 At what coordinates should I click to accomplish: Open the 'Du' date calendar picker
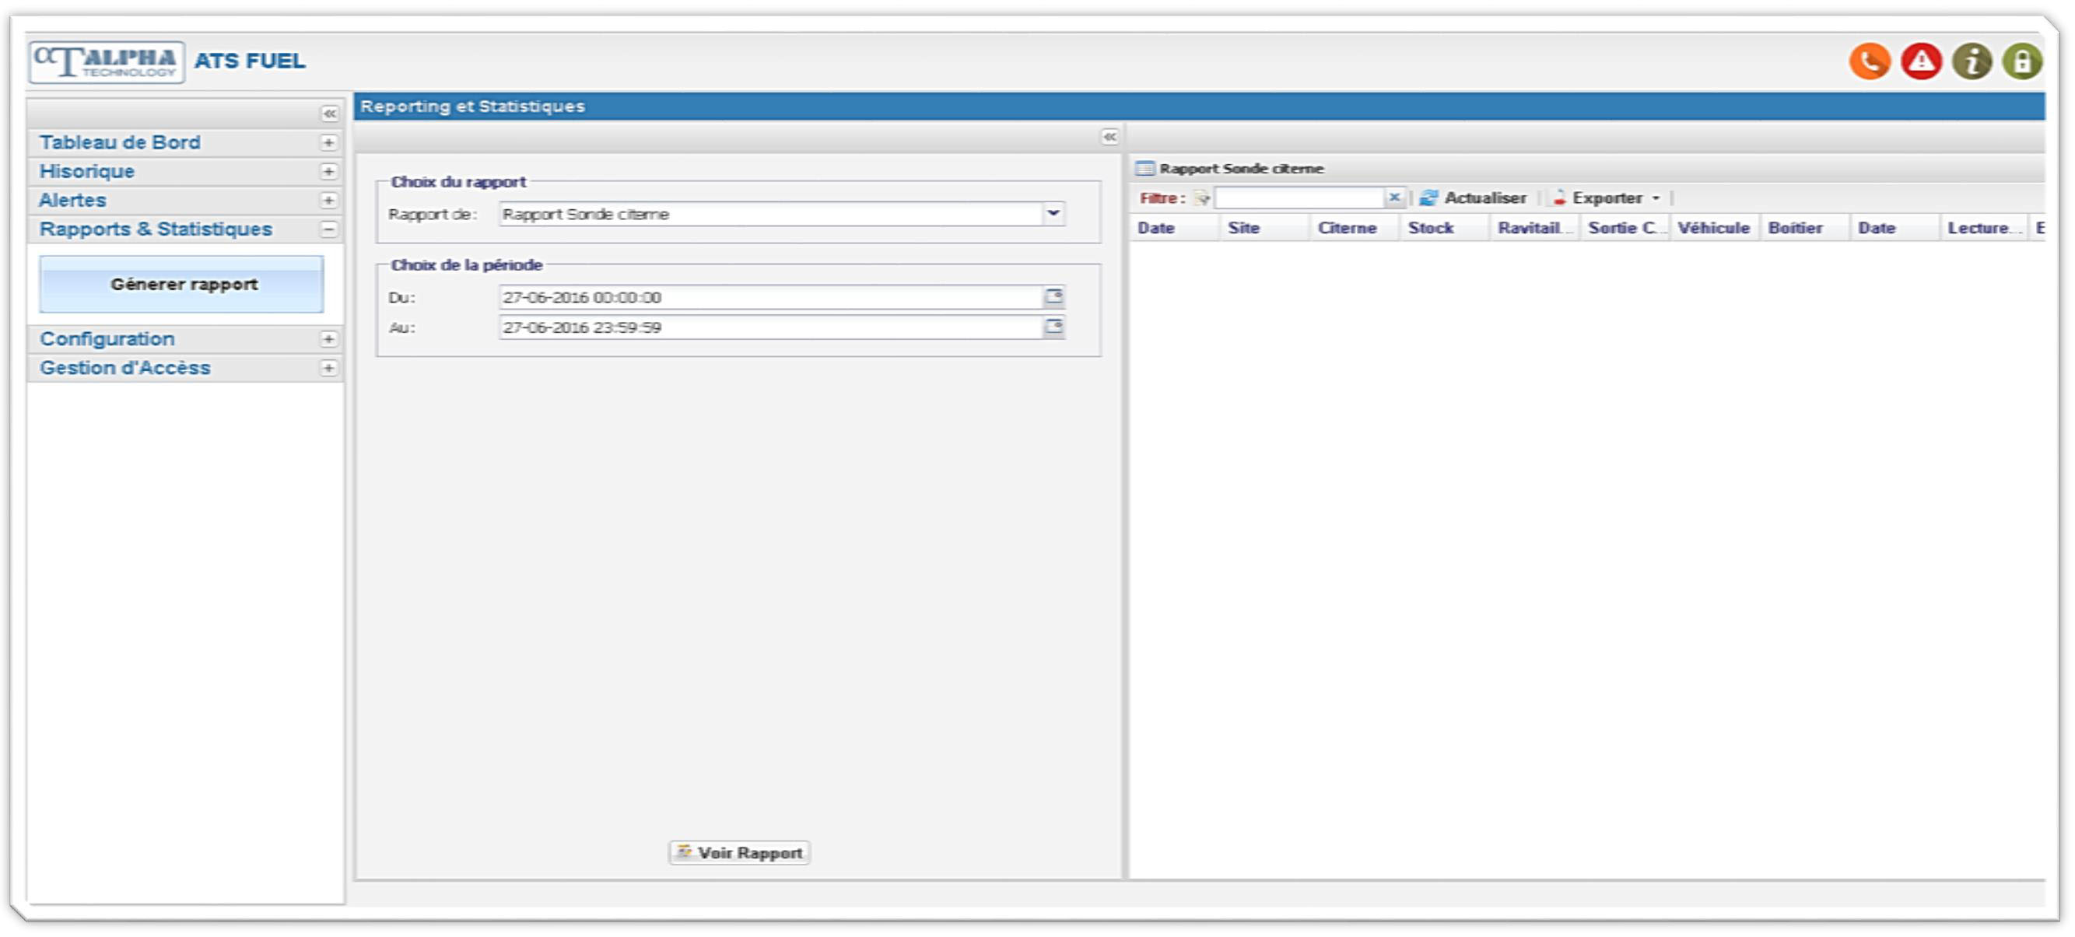[x=1053, y=297]
